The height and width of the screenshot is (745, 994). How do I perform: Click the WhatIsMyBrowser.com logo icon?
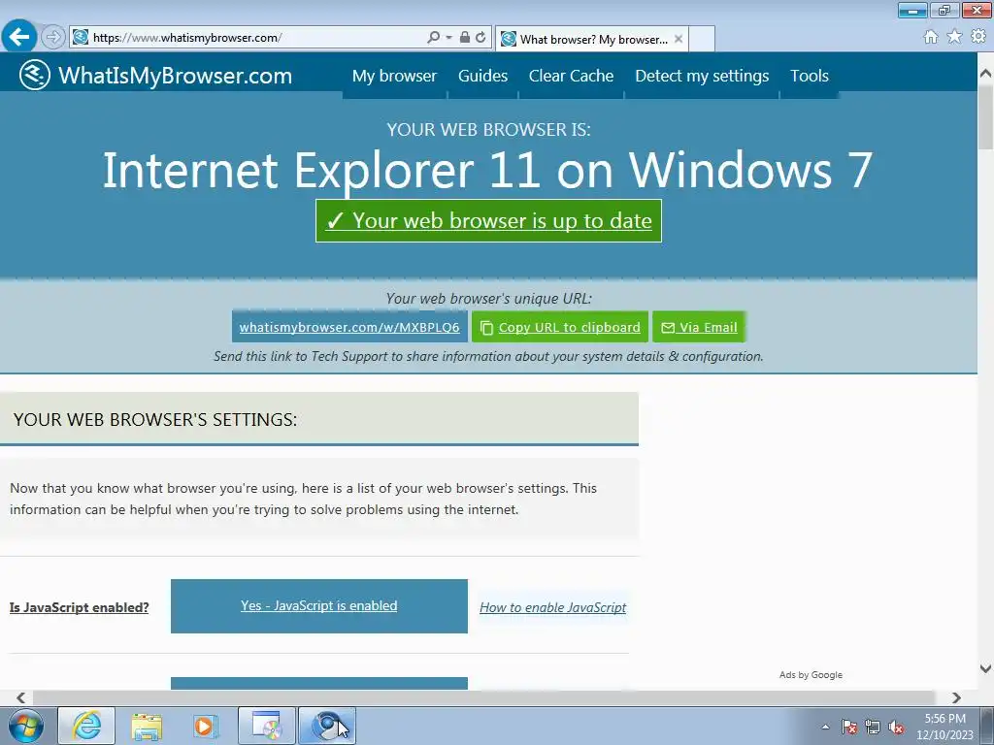[35, 75]
